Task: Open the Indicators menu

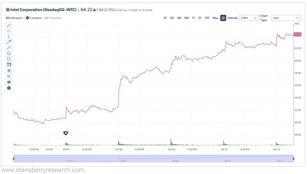Action: tap(14, 18)
